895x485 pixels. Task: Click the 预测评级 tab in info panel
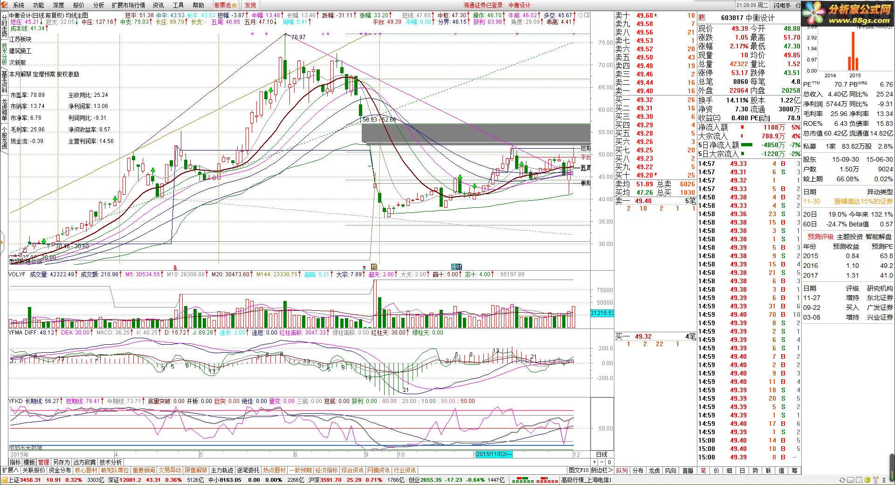820,237
